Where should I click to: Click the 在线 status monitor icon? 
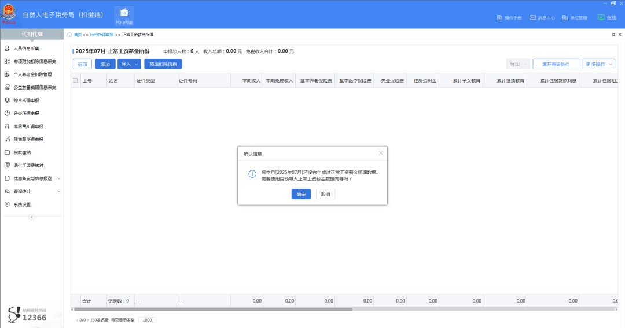601,17
